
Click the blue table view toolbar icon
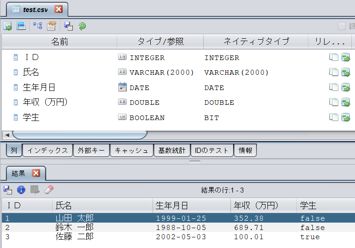tap(21, 26)
